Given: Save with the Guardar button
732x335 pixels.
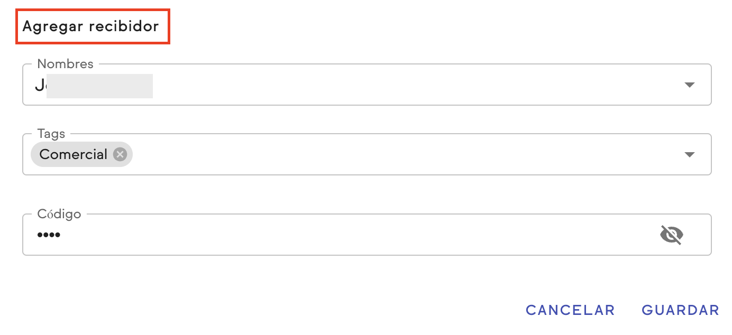Looking at the screenshot, I should 680,310.
